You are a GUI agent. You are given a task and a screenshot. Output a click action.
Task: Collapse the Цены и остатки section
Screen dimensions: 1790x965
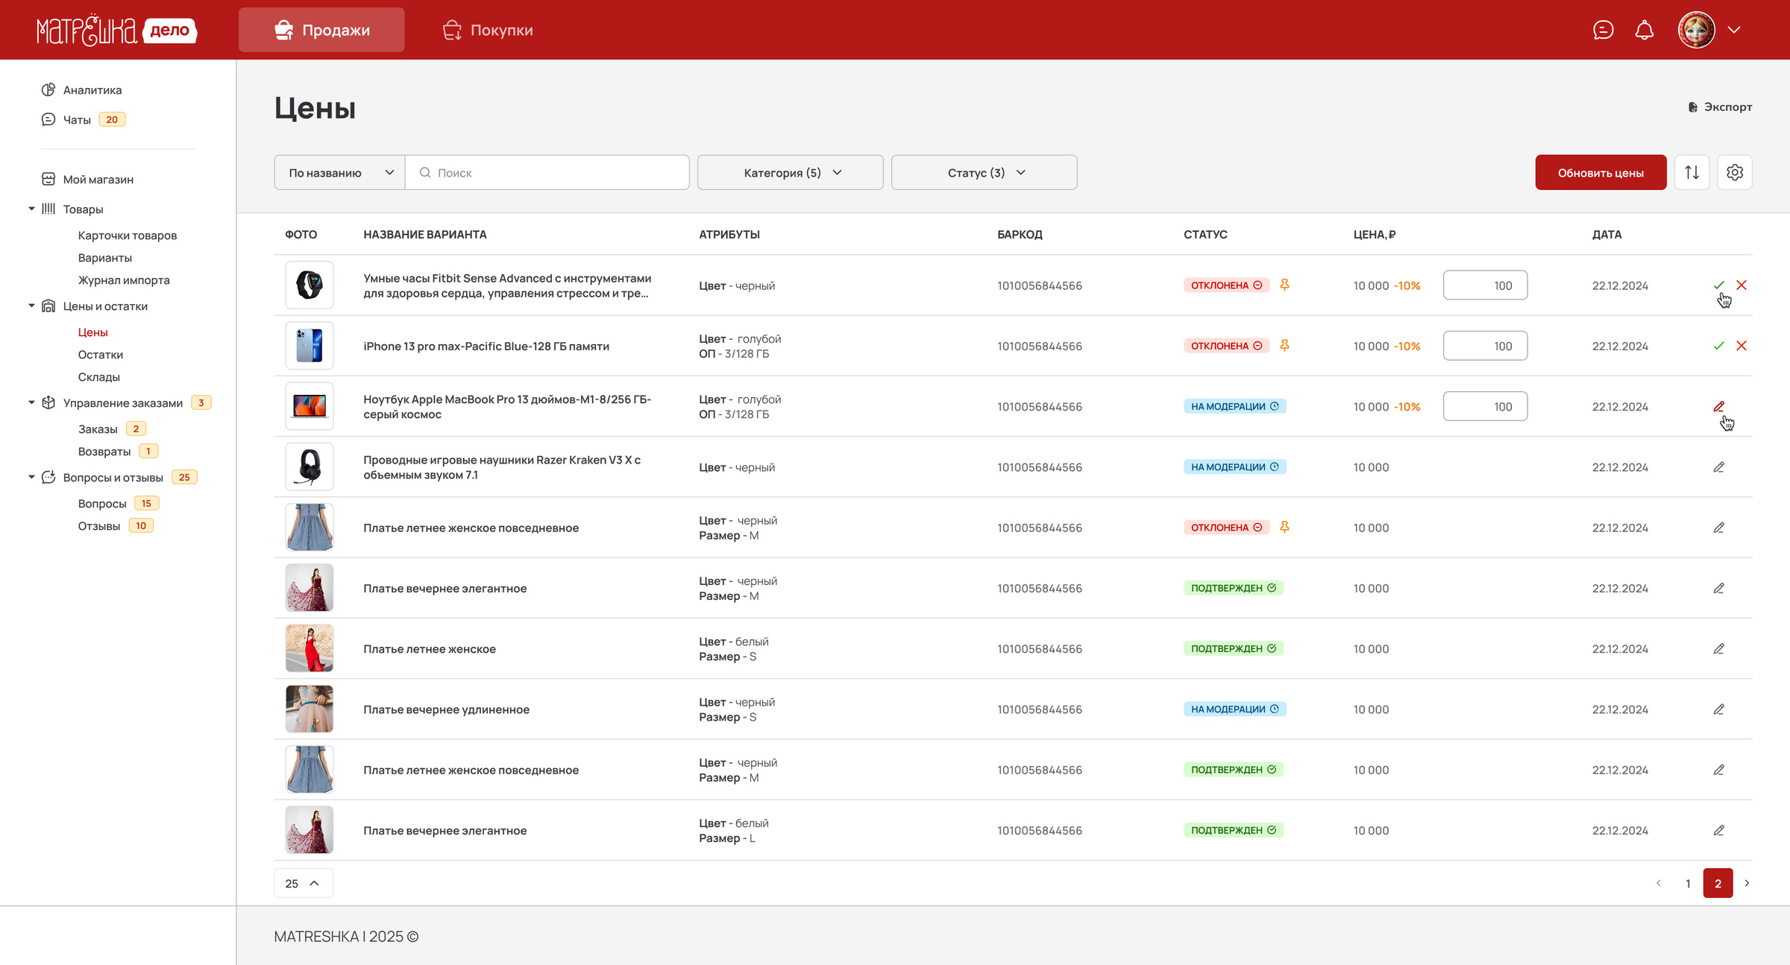pos(31,306)
